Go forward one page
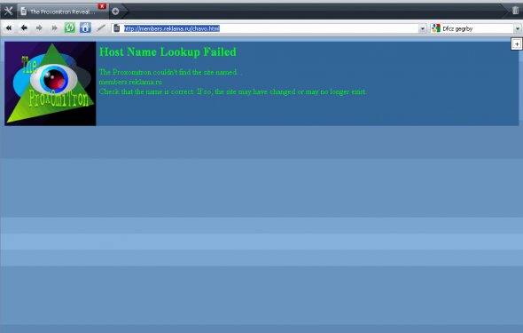 point(39,28)
